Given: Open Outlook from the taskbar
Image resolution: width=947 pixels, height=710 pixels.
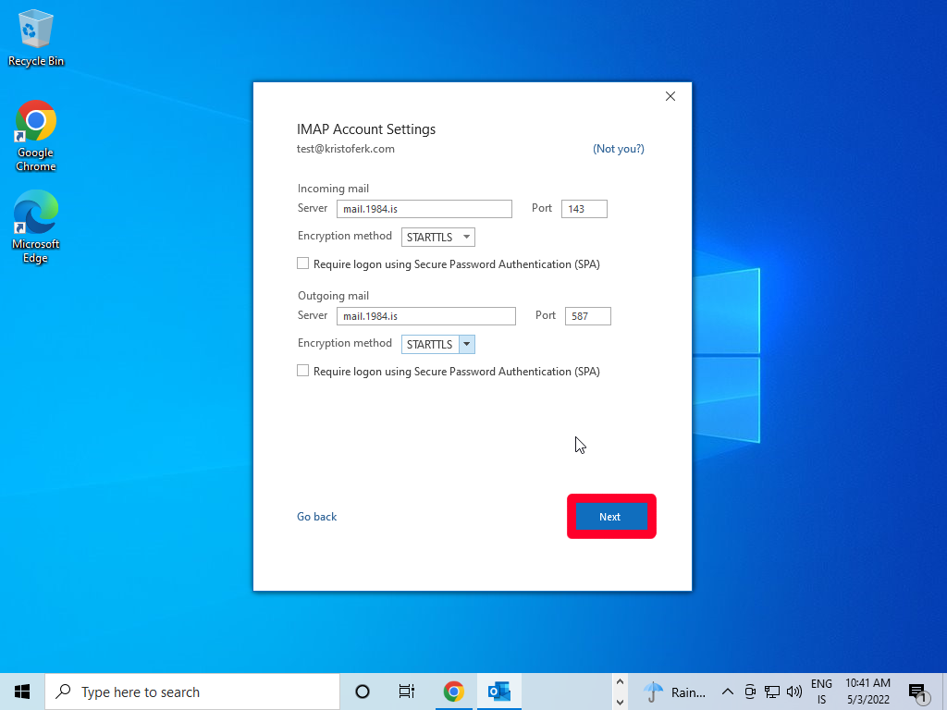Looking at the screenshot, I should click(x=499, y=692).
